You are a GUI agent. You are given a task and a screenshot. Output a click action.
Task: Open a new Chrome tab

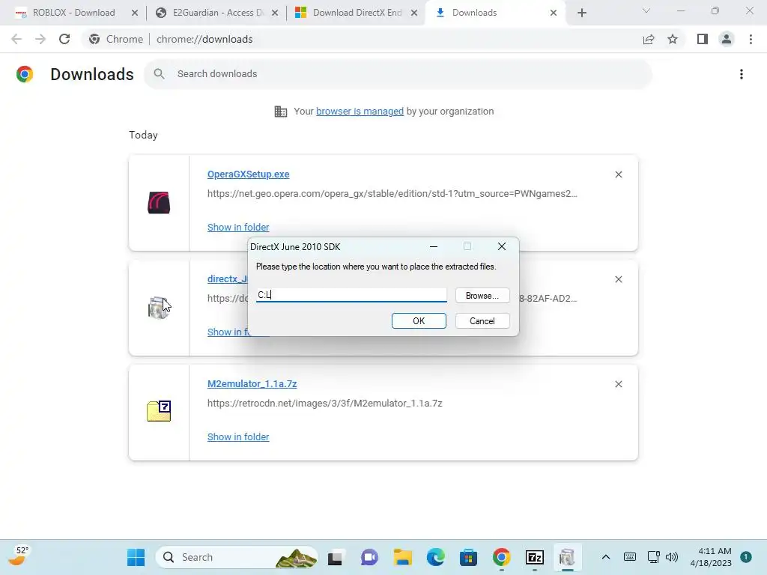[581, 13]
